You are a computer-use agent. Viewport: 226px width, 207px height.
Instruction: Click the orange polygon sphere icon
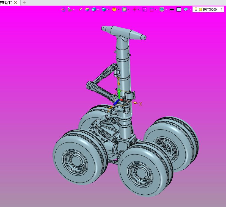click(x=114, y=10)
